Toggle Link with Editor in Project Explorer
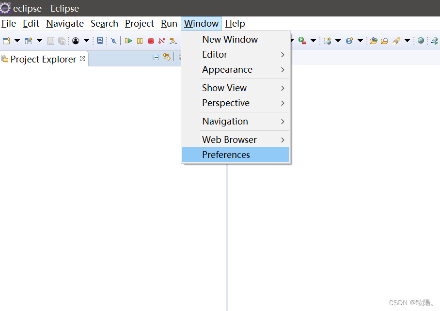Image resolution: width=440 pixels, height=311 pixels. tap(167, 57)
